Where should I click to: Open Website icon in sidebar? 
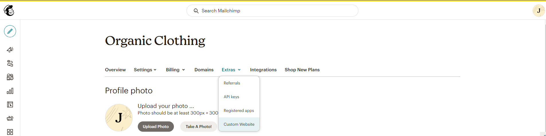coord(10,105)
